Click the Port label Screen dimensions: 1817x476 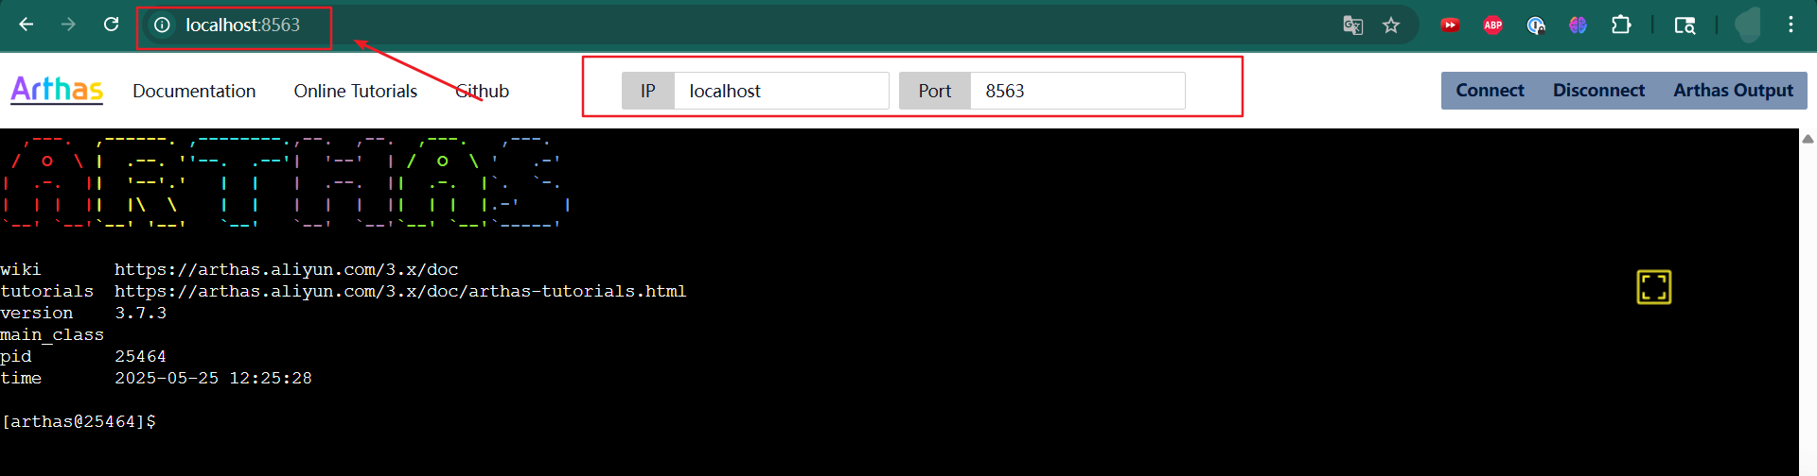935,91
